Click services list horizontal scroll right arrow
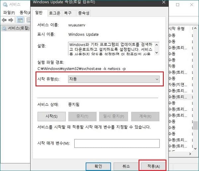Screen dimensions: 199x171 (x=190, y=154)
